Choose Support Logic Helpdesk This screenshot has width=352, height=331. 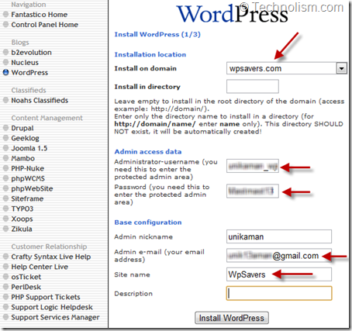pos(52,307)
